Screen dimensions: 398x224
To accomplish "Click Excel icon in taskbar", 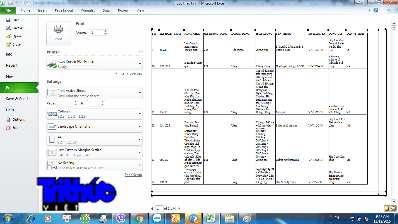I will point(211,219).
